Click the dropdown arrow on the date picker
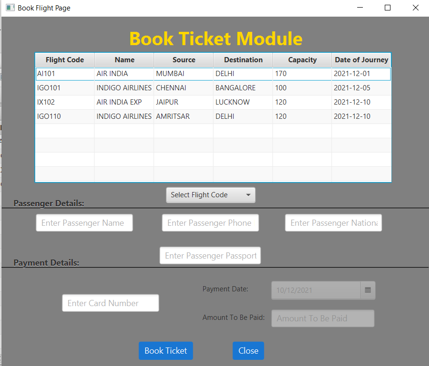 368,290
